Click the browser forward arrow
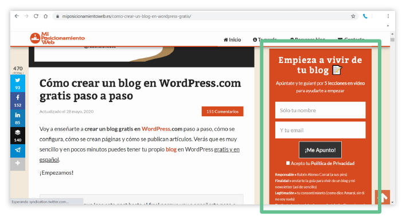Screen dimensions: 402x217 point(26,16)
